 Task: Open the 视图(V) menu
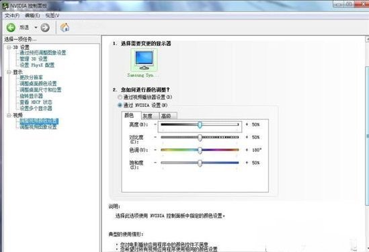coord(52,15)
